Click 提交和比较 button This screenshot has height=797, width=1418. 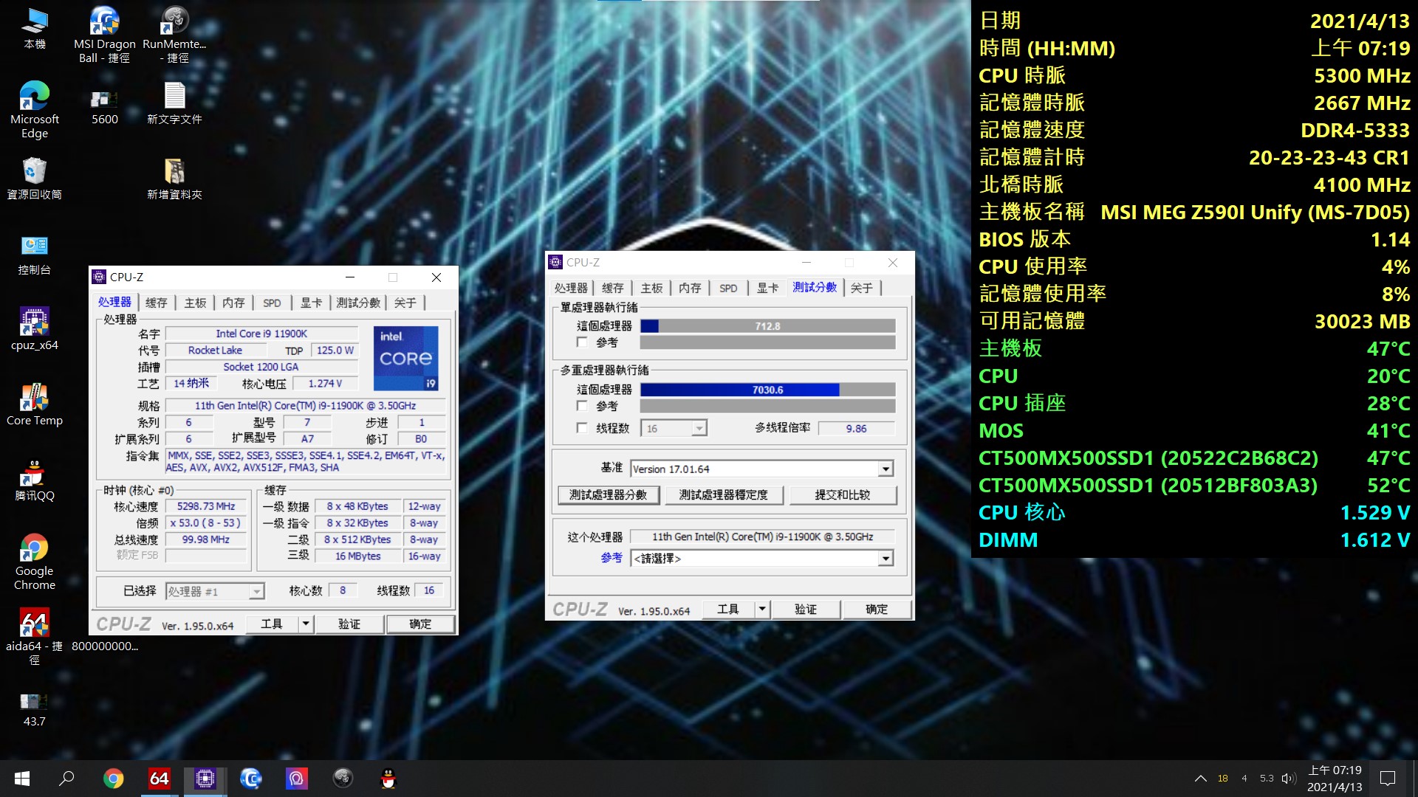(843, 495)
